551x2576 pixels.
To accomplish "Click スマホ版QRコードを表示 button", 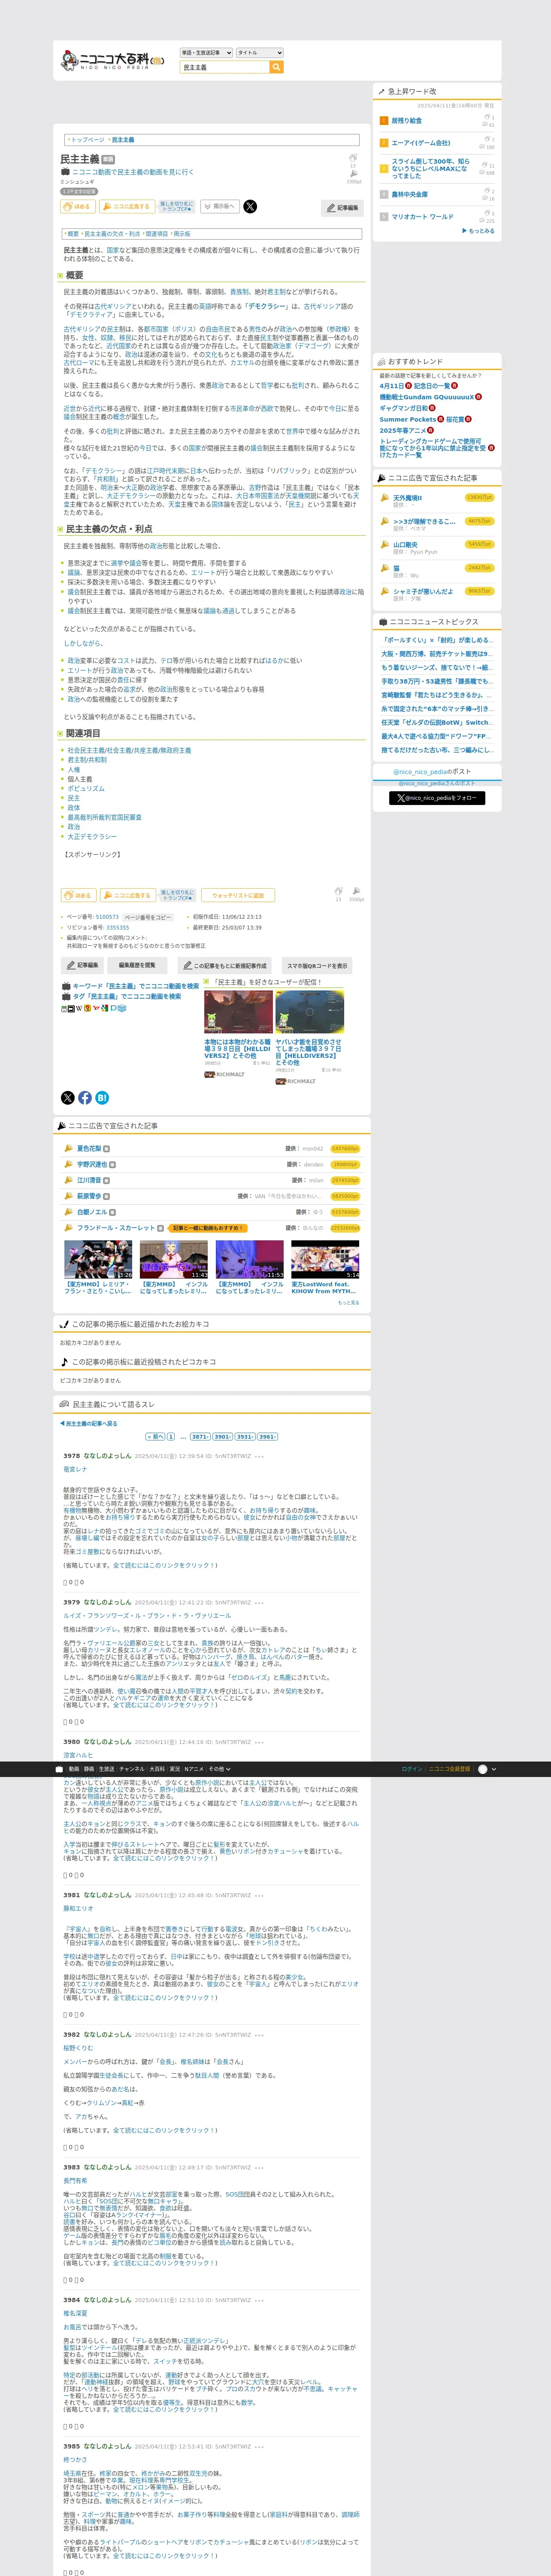I will coord(317,966).
